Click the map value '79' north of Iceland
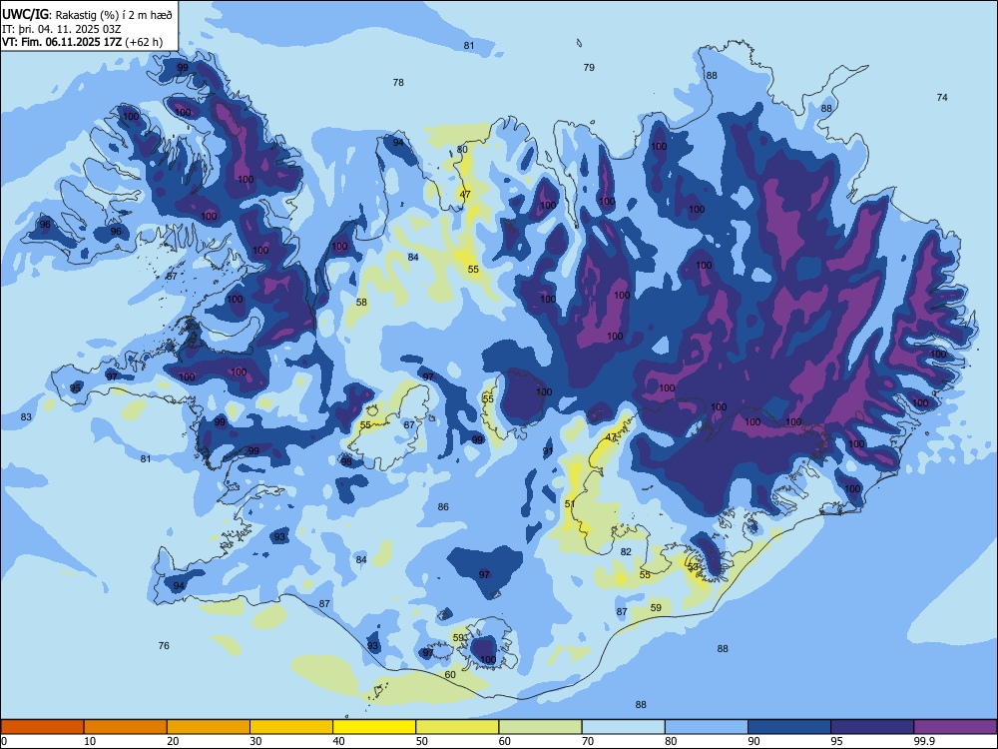 (589, 67)
